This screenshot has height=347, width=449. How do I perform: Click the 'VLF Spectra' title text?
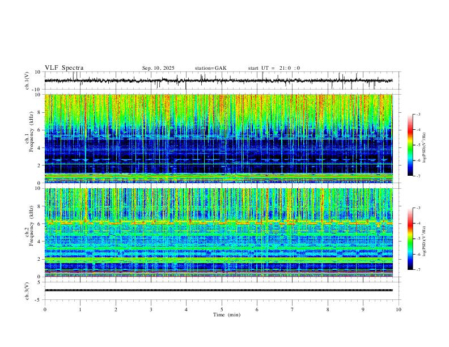tap(64, 68)
